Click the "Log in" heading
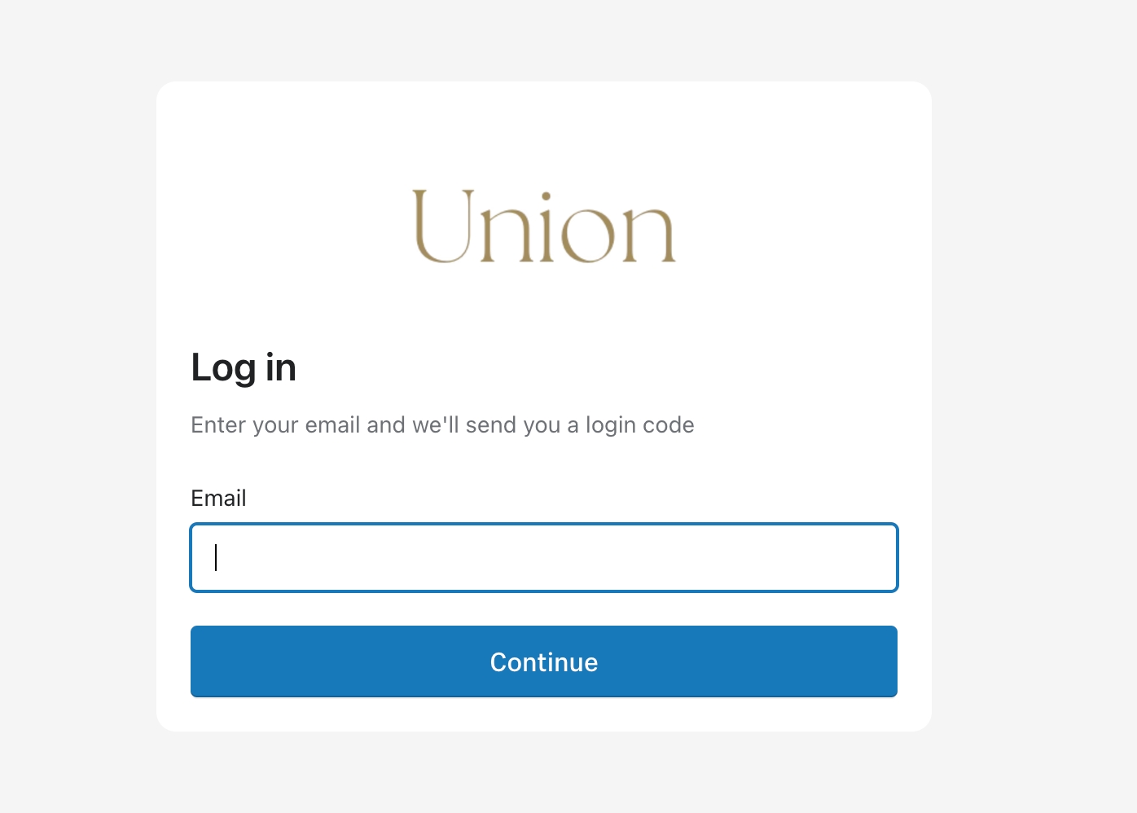This screenshot has height=813, width=1137. (x=244, y=367)
